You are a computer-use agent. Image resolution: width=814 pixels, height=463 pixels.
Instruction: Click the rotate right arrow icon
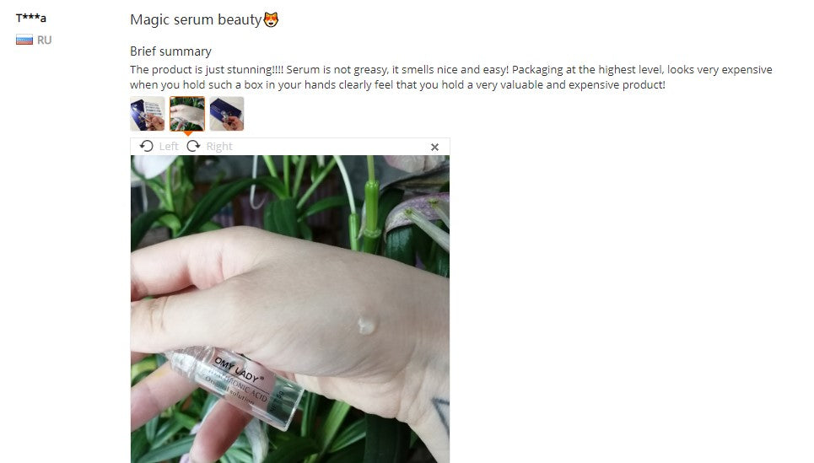pyautogui.click(x=194, y=147)
